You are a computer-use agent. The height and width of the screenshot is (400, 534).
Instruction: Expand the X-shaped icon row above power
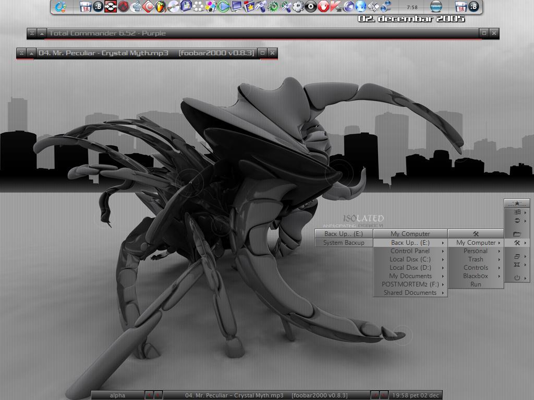[x=517, y=265]
